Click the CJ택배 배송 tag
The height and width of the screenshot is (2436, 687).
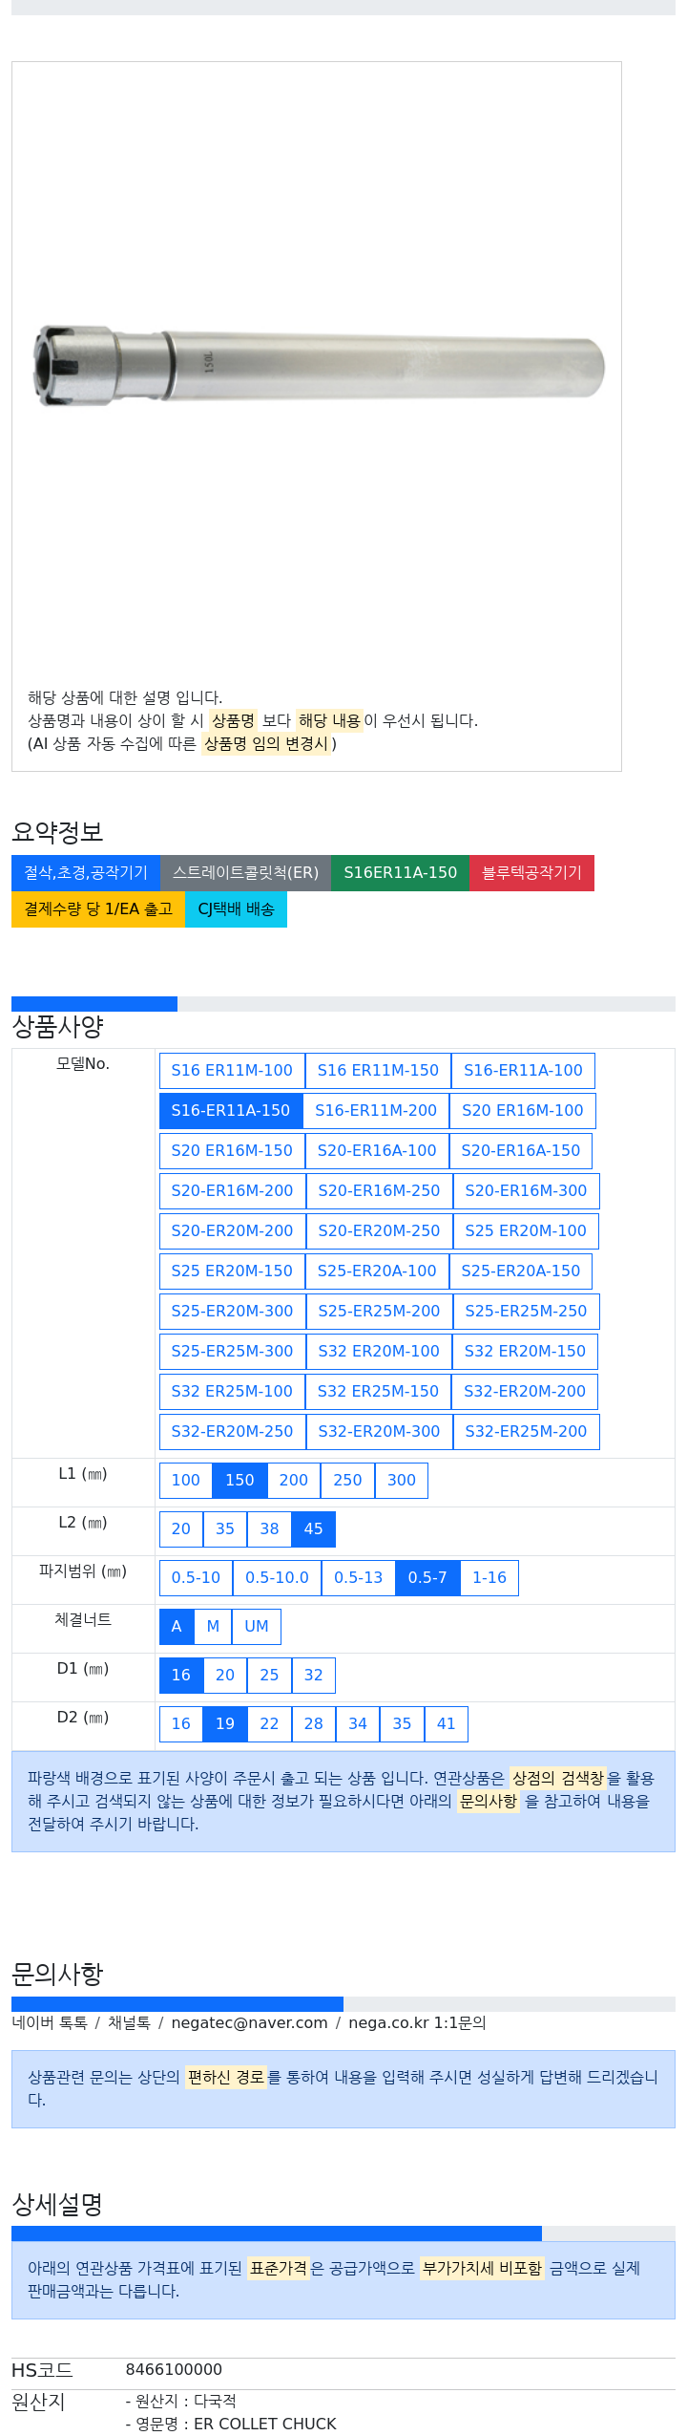(x=236, y=908)
